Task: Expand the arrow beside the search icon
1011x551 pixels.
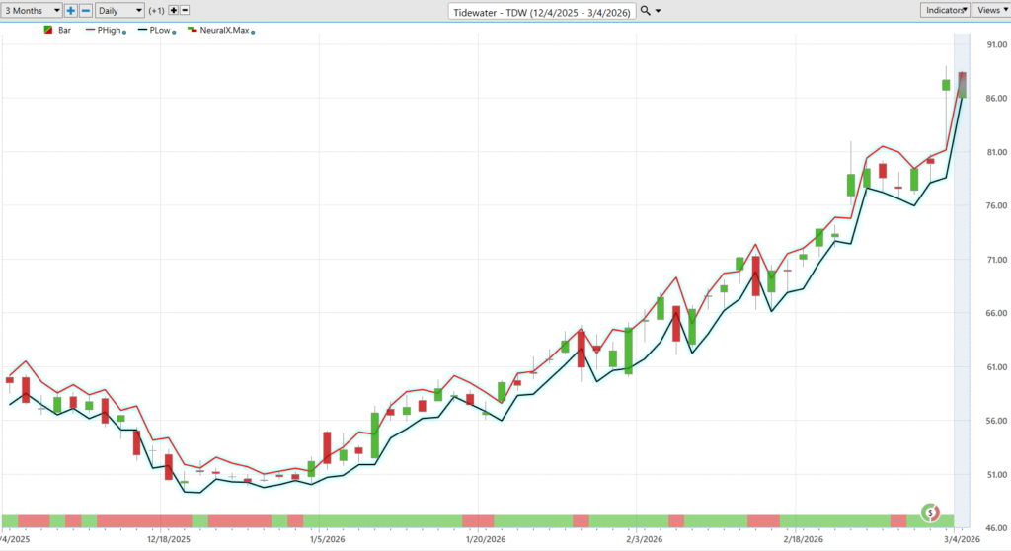Action: pyautogui.click(x=658, y=11)
